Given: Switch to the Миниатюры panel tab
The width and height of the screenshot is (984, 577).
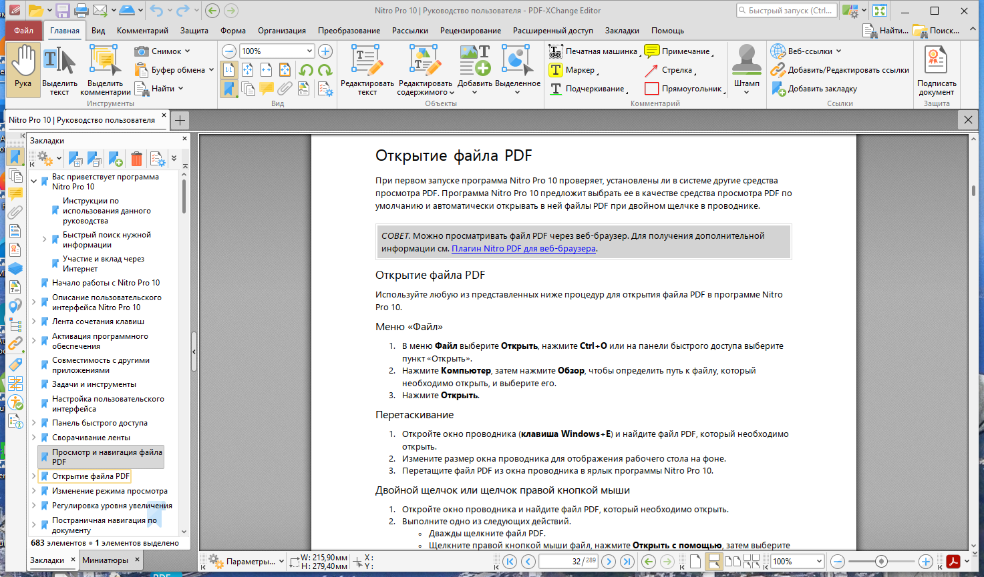Looking at the screenshot, I should pos(105,560).
